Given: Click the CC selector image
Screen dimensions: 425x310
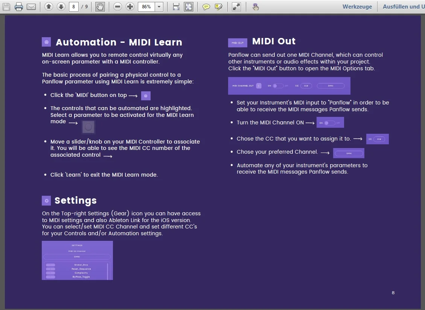Looking at the screenshot, I should [x=377, y=139].
